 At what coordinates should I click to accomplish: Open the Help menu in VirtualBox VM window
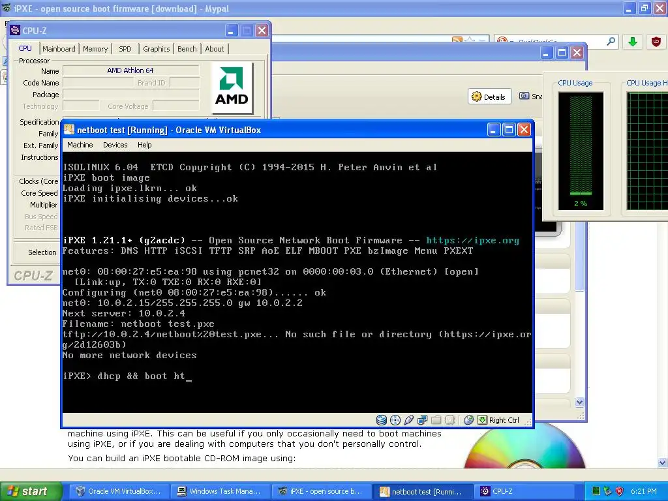click(x=144, y=145)
